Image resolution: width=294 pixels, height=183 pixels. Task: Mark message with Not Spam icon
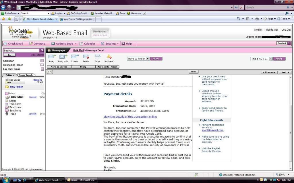coord(109,56)
